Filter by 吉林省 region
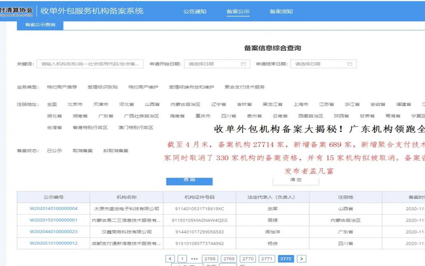This screenshot has width=425, height=266. [244, 104]
